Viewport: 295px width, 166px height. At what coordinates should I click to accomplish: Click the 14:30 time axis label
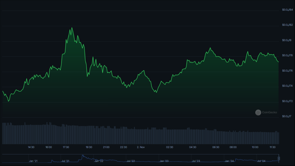[31, 147]
